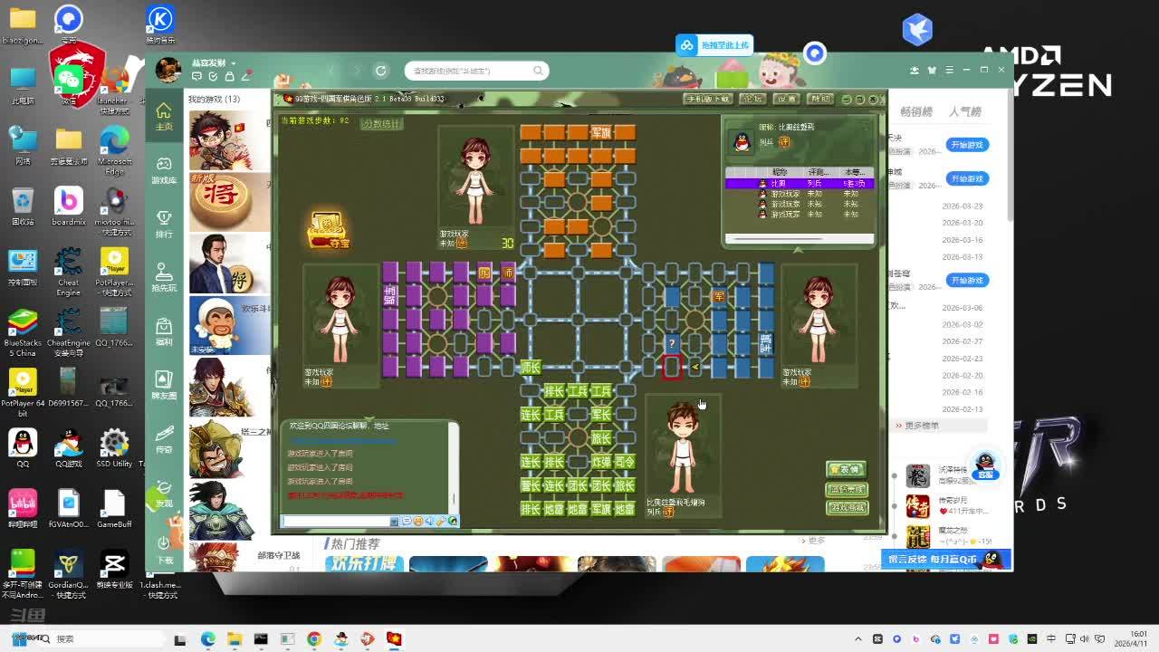Open Google Chrome from the Windows taskbar
Image resolution: width=1159 pixels, height=652 pixels.
[313, 639]
